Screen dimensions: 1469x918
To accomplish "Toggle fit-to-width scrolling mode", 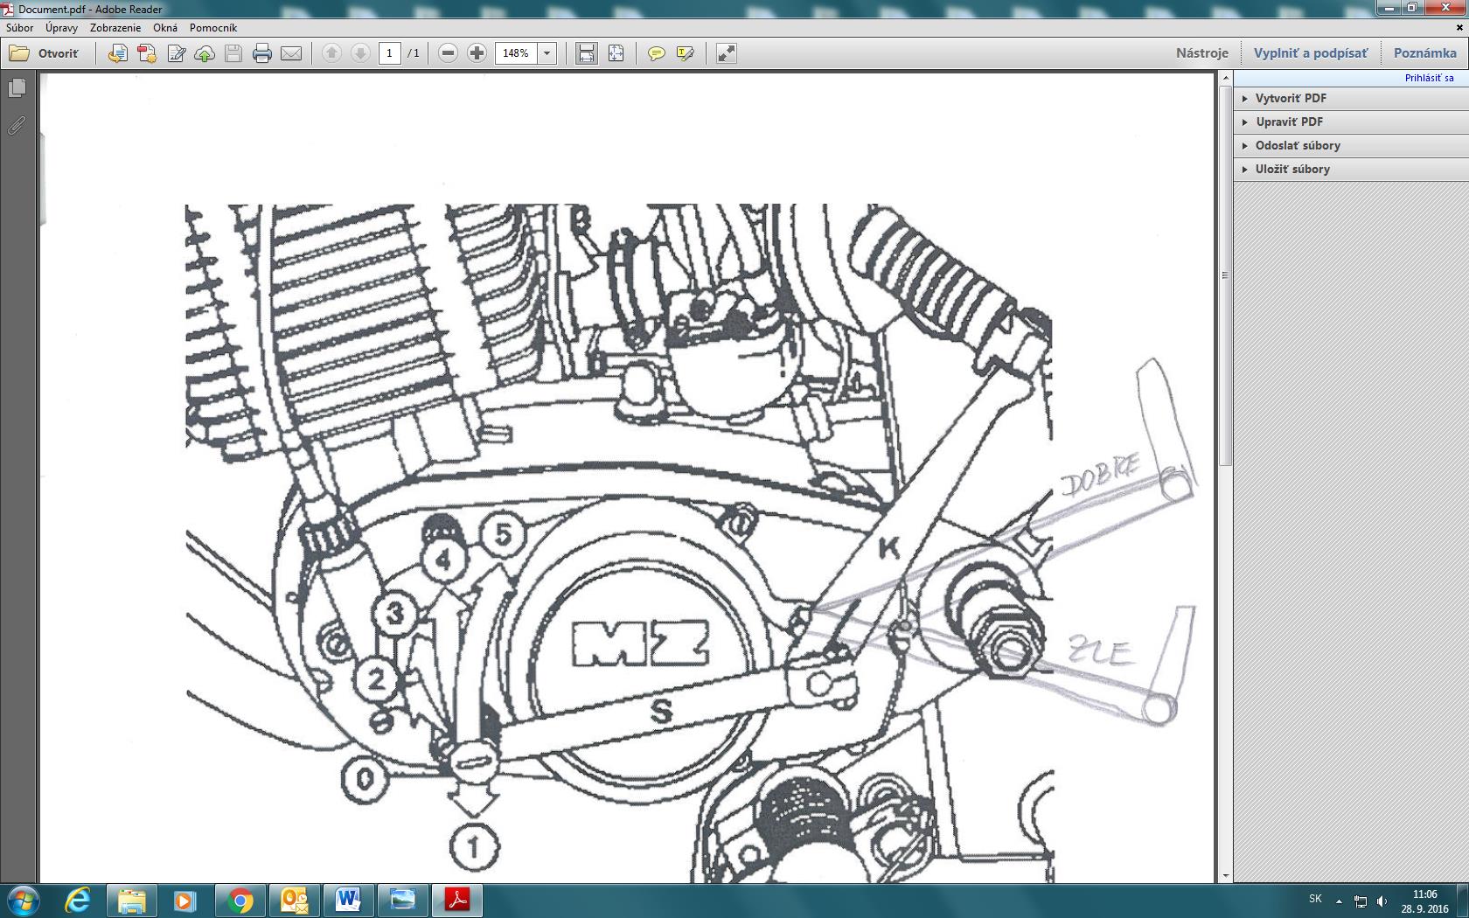I will coord(586,53).
